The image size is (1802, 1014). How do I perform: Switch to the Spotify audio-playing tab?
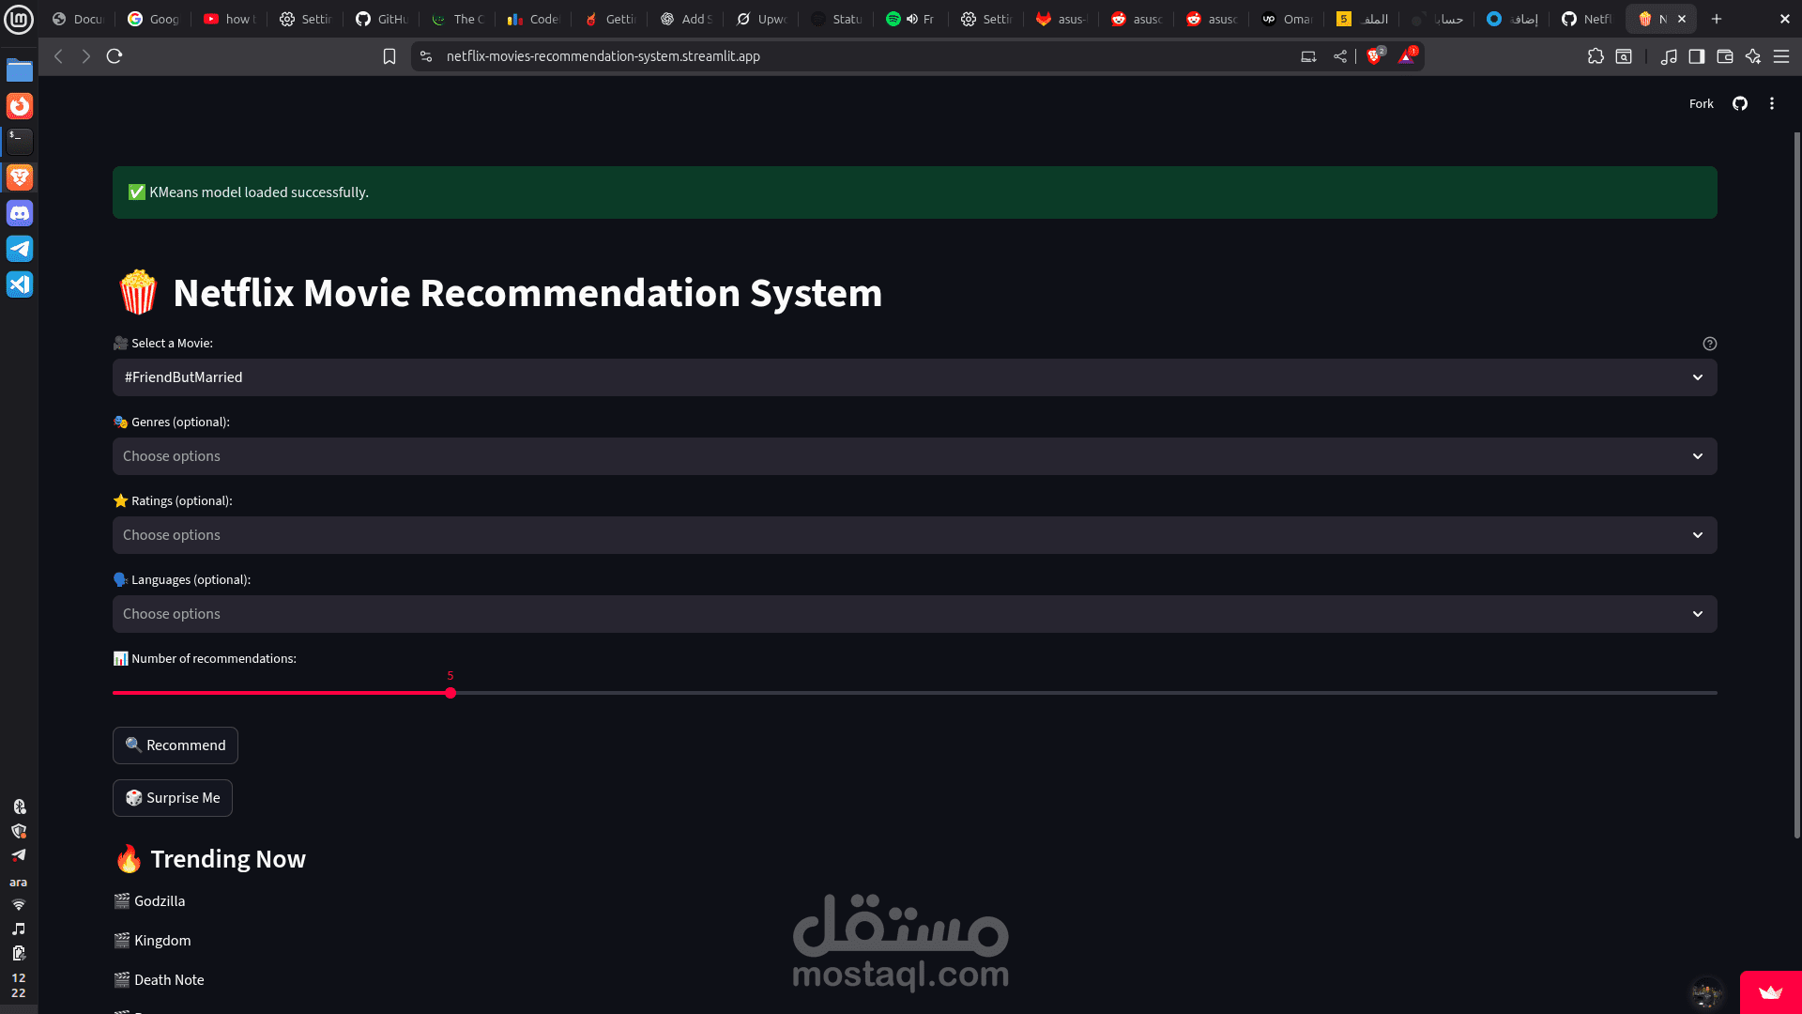point(911,19)
